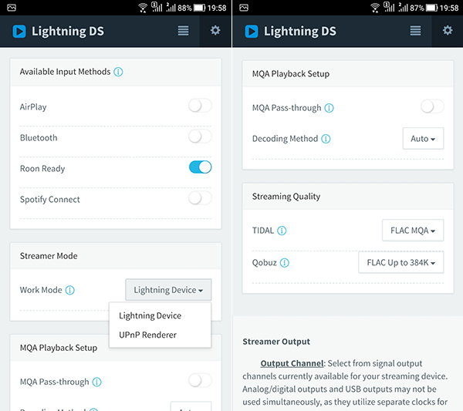Image resolution: width=463 pixels, height=411 pixels.
Task: Select UPnP Renderer from Work Mode list
Action: [x=147, y=335]
